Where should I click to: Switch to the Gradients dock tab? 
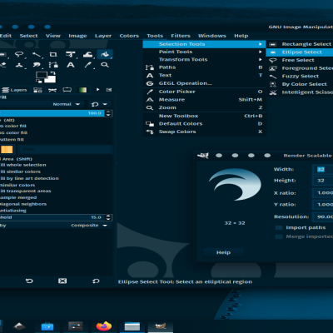pos(82,90)
